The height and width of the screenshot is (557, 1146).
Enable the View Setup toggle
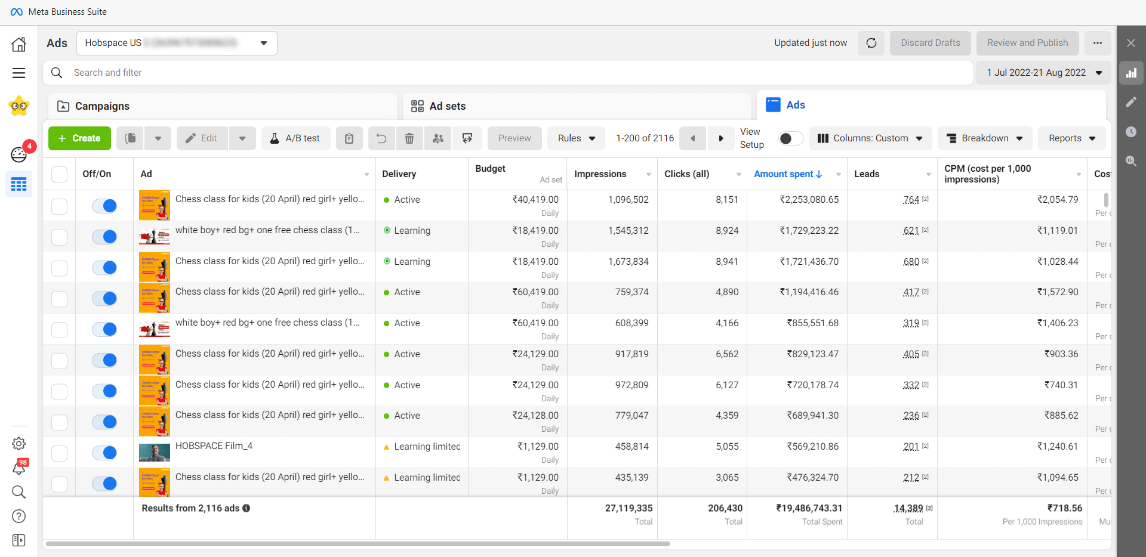pyautogui.click(x=791, y=138)
